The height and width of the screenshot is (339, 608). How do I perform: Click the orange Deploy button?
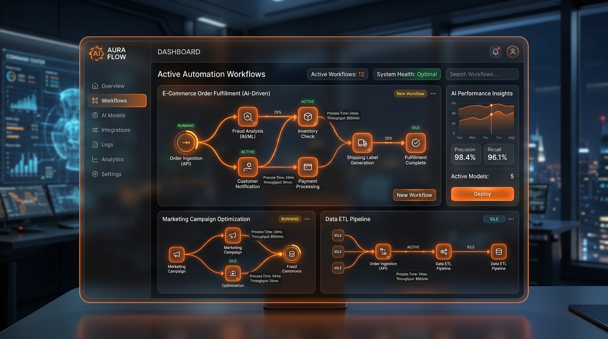tap(483, 194)
